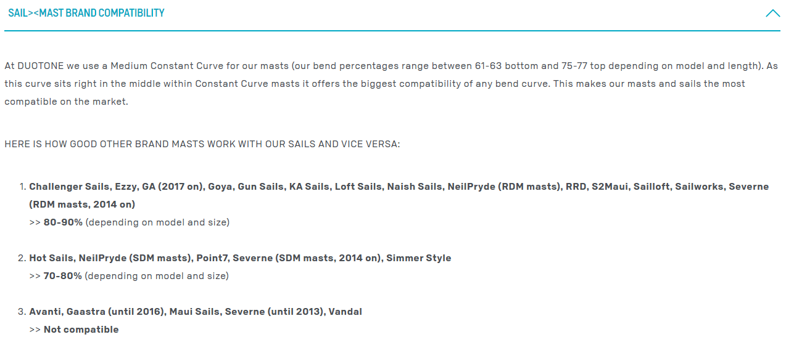Image resolution: width=794 pixels, height=345 pixels.
Task: Click the bold 70-80% compatibility value
Action: (x=63, y=276)
